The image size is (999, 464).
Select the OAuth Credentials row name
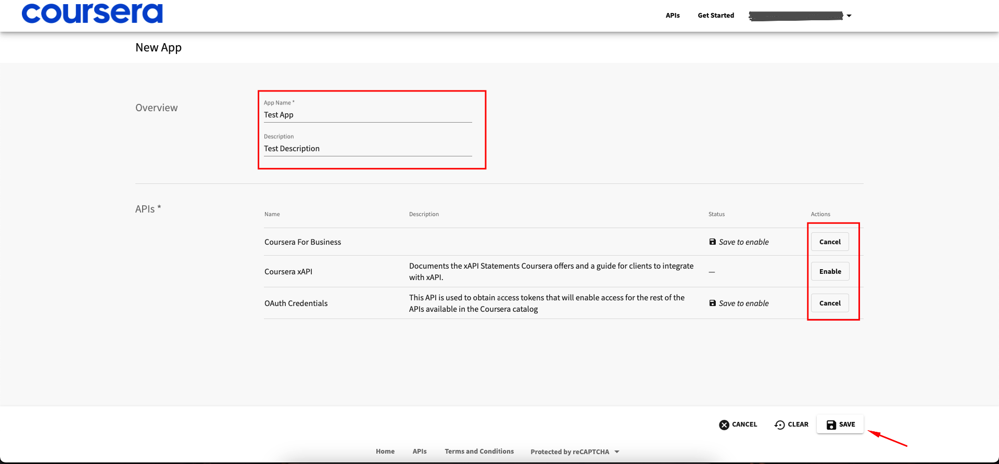pyautogui.click(x=296, y=303)
